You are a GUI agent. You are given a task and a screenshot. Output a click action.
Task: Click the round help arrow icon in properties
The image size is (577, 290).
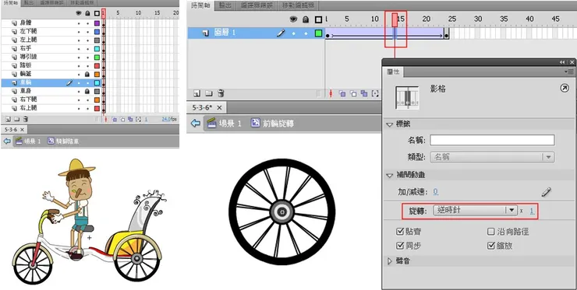coord(564,88)
